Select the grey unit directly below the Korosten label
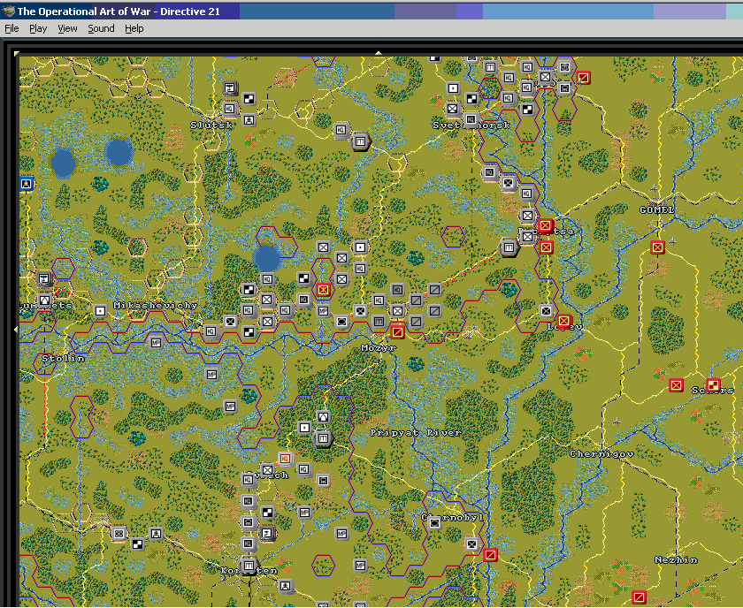Viewport: 743px width, 608px height. click(285, 587)
